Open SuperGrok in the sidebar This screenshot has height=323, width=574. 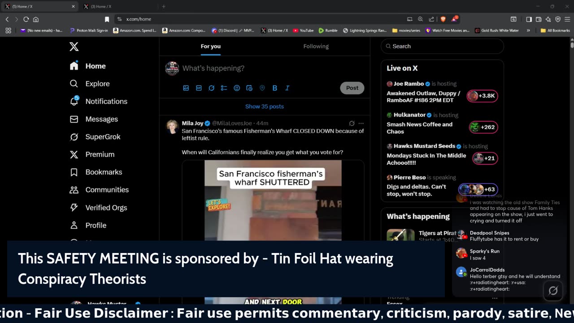point(95,137)
